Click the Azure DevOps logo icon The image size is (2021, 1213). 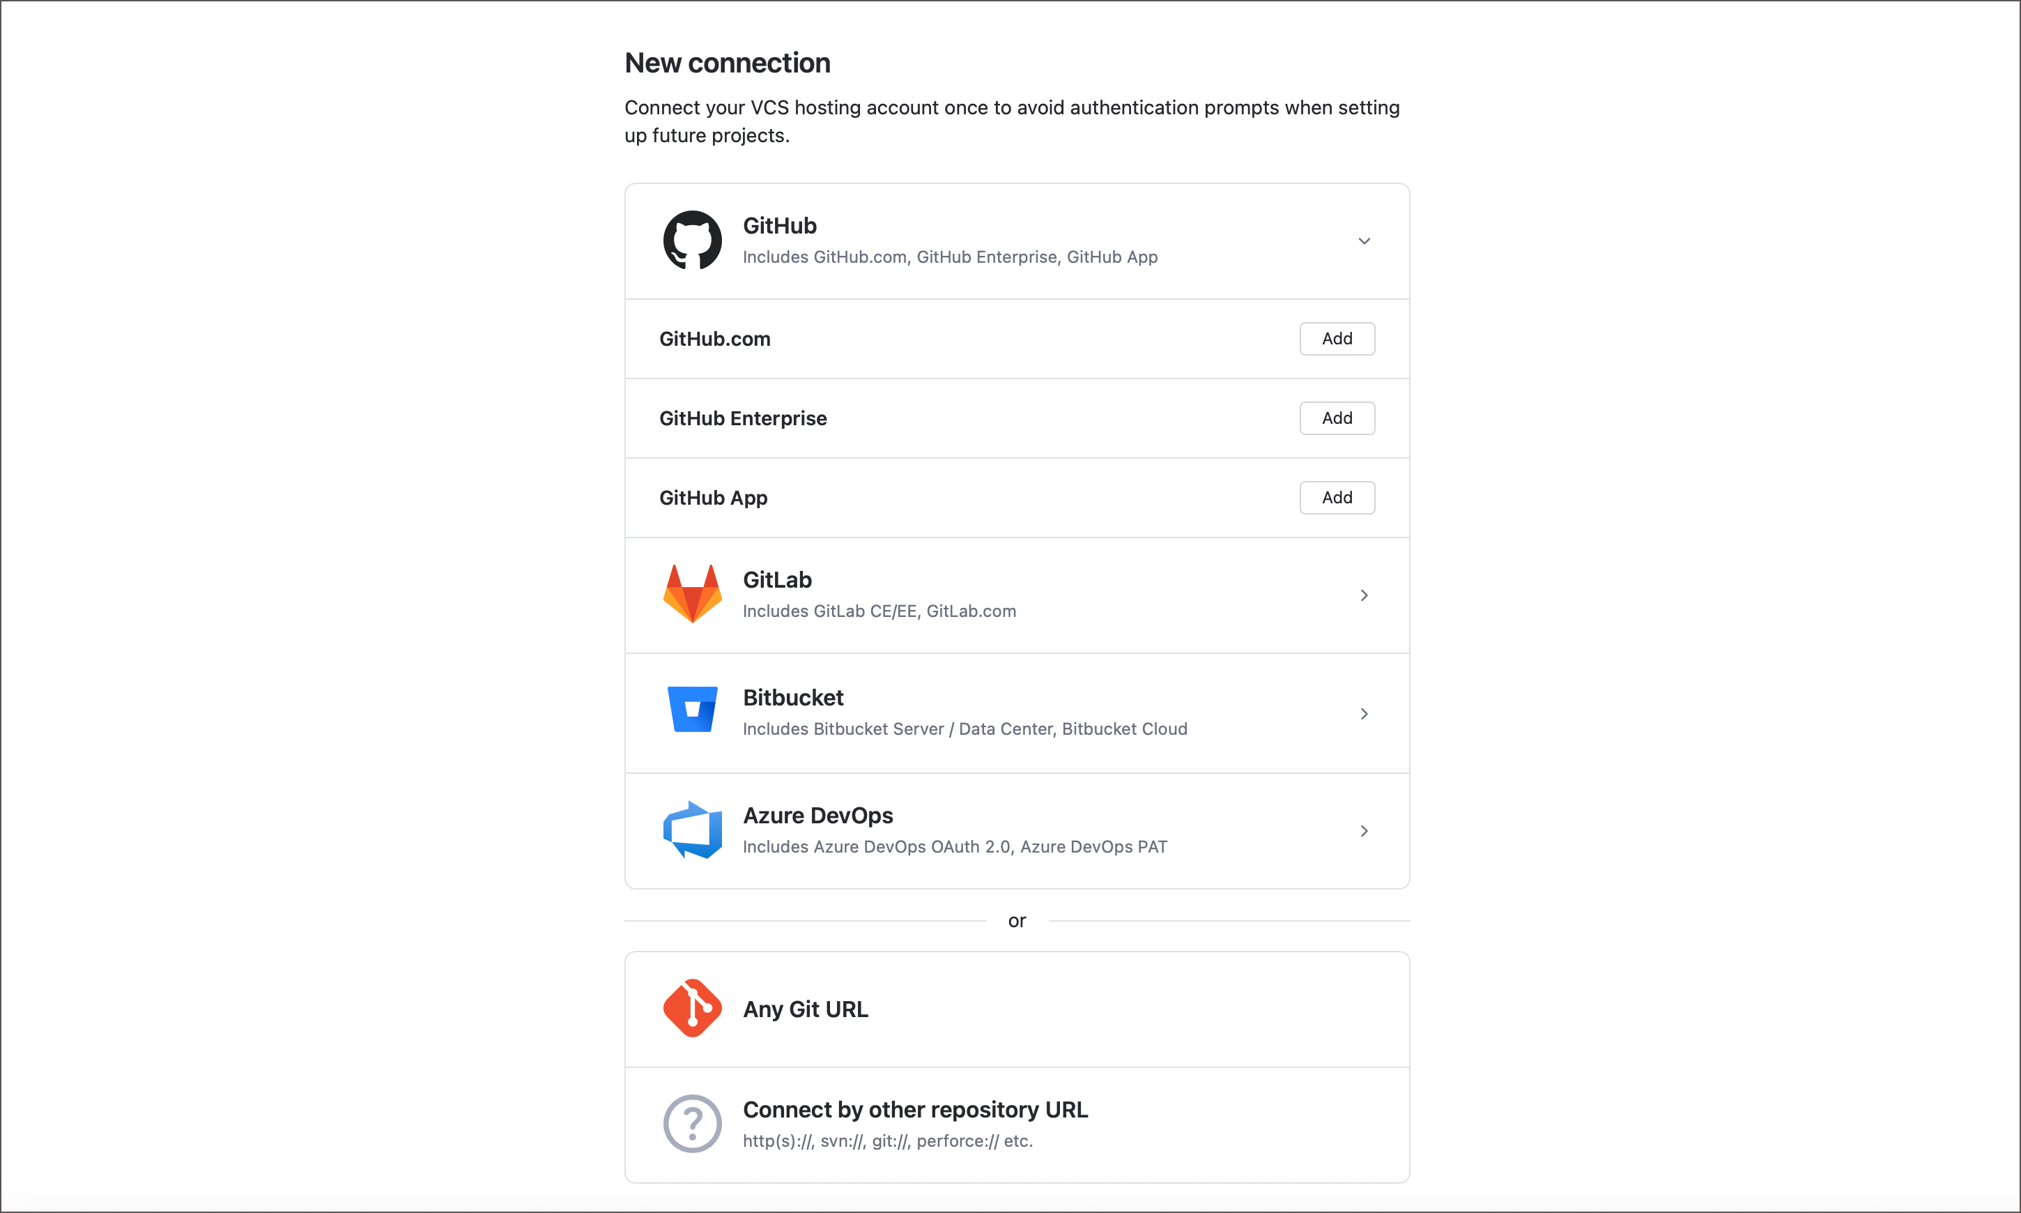692,830
